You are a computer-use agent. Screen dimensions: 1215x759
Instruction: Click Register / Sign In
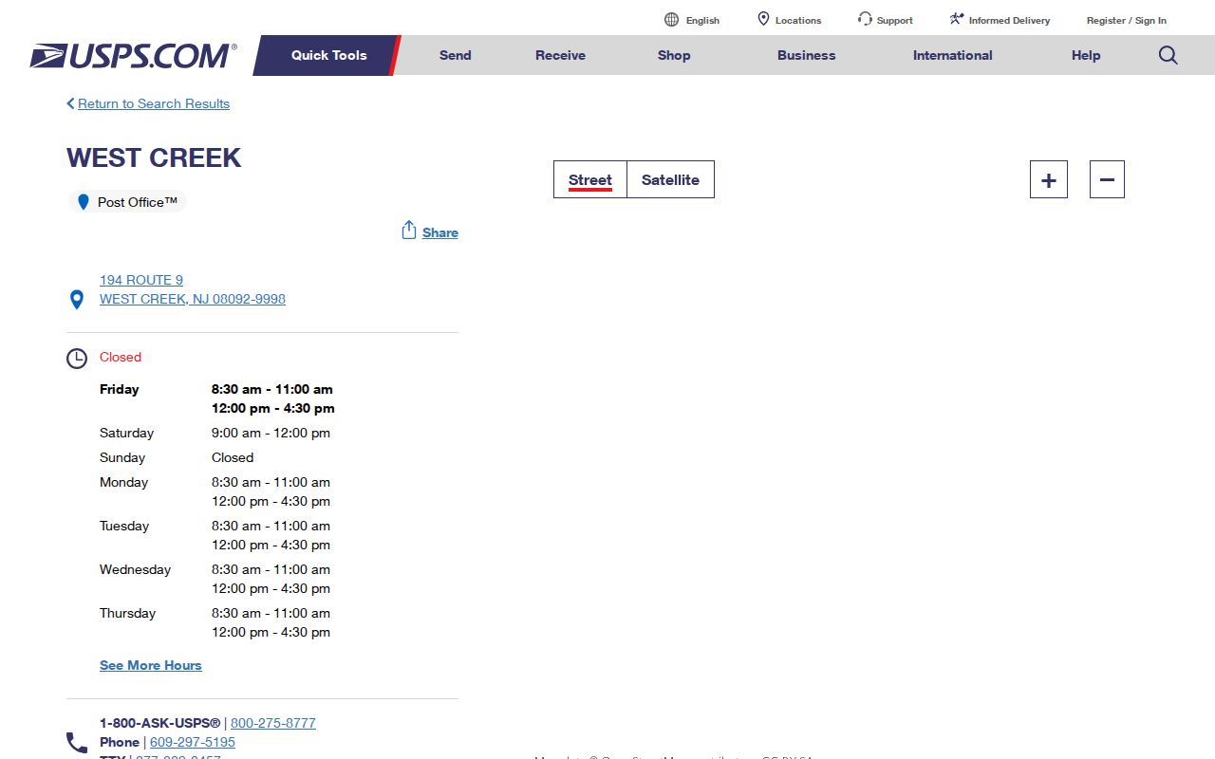1127,20
